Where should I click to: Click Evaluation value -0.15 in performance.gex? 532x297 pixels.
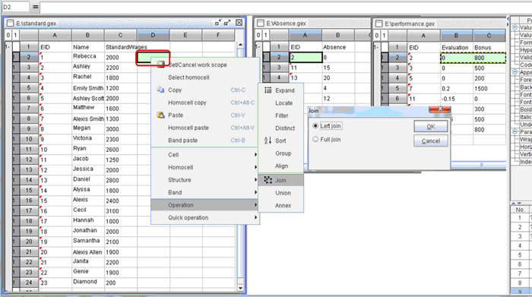(x=456, y=99)
